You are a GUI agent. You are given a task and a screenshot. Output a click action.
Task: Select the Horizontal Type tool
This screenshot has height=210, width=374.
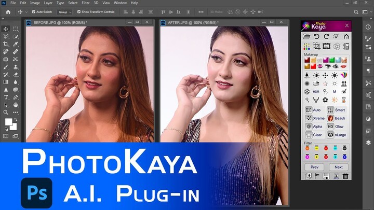pyautogui.click(x=6, y=97)
